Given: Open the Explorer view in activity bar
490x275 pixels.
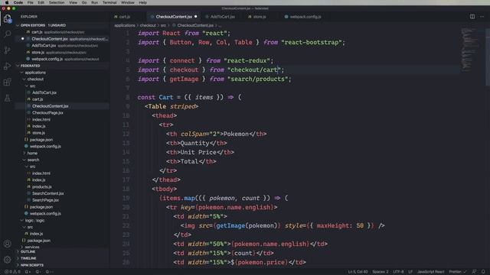Looking at the screenshot, I should pos(8,18).
